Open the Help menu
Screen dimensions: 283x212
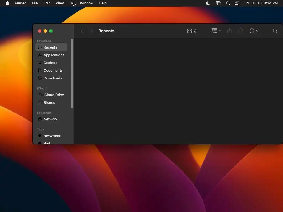[x=103, y=3]
